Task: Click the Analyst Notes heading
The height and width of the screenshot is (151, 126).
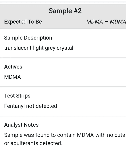Action: tap(21, 125)
